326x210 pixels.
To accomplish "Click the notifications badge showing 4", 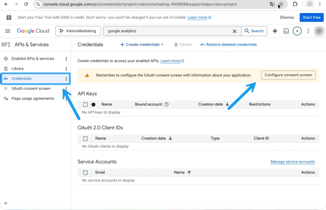I will 297,31.
